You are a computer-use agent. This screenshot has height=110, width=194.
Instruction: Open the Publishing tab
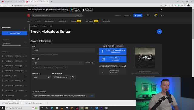62,21
